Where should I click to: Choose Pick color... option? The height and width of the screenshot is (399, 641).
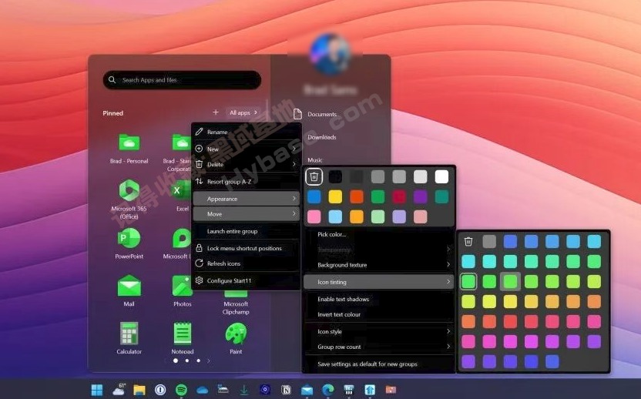(378, 235)
